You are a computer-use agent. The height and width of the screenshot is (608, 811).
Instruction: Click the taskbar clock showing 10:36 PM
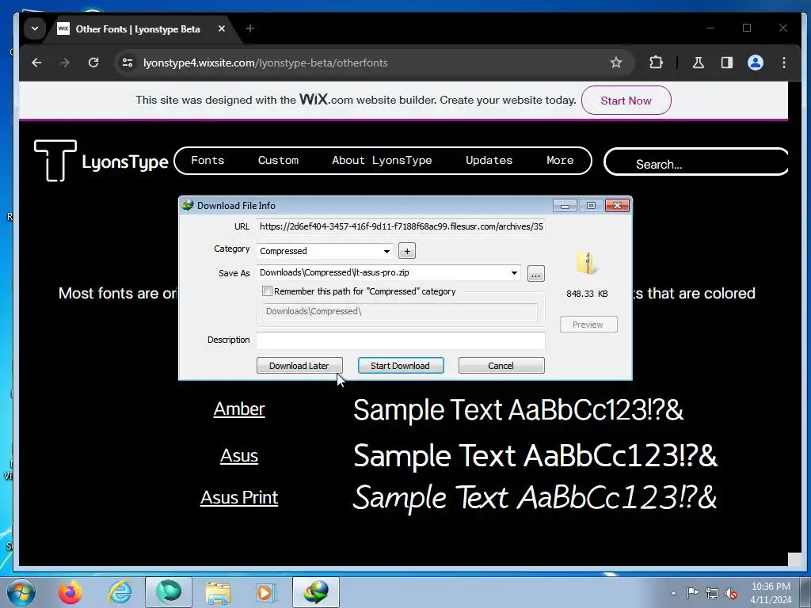pos(771,593)
